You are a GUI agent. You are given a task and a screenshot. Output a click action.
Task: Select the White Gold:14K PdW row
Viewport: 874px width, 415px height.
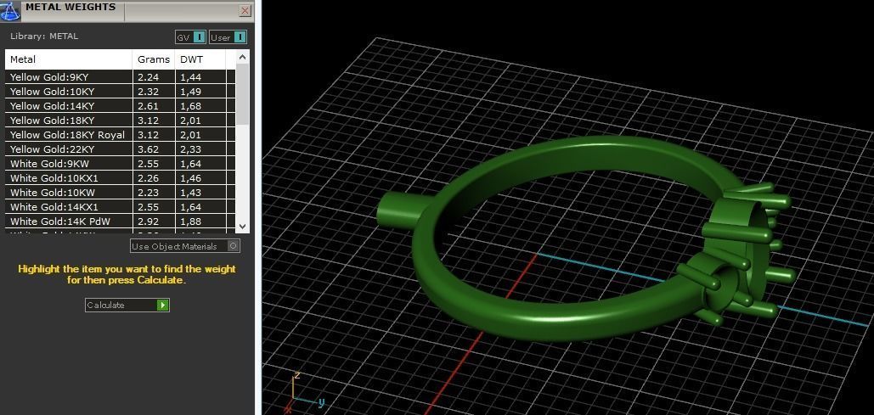point(120,222)
